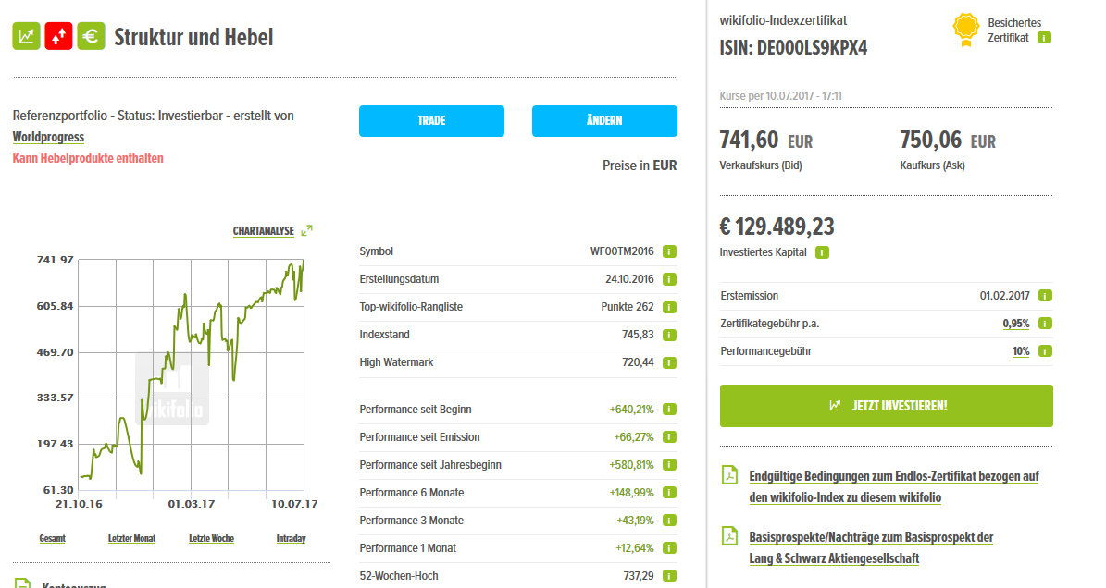Select the red rising arrows icon

[x=58, y=36]
